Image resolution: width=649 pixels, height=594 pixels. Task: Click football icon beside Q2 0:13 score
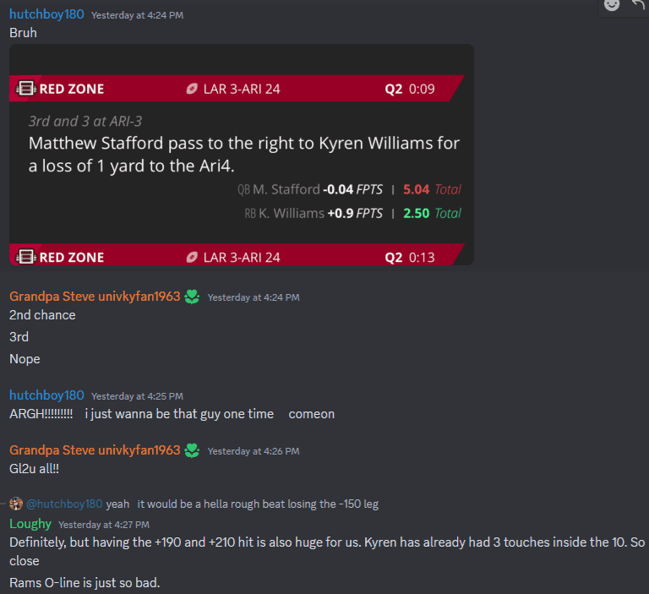click(x=192, y=257)
